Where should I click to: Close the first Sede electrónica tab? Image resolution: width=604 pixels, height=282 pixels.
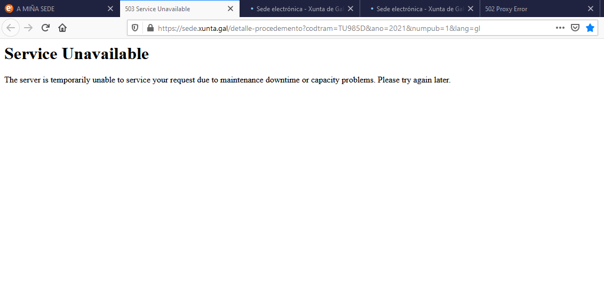(x=351, y=9)
